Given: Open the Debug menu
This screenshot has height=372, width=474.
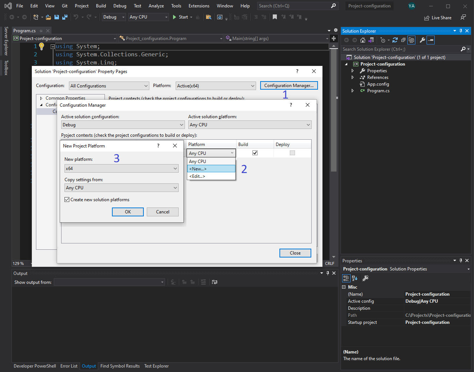Looking at the screenshot, I should [x=119, y=6].
